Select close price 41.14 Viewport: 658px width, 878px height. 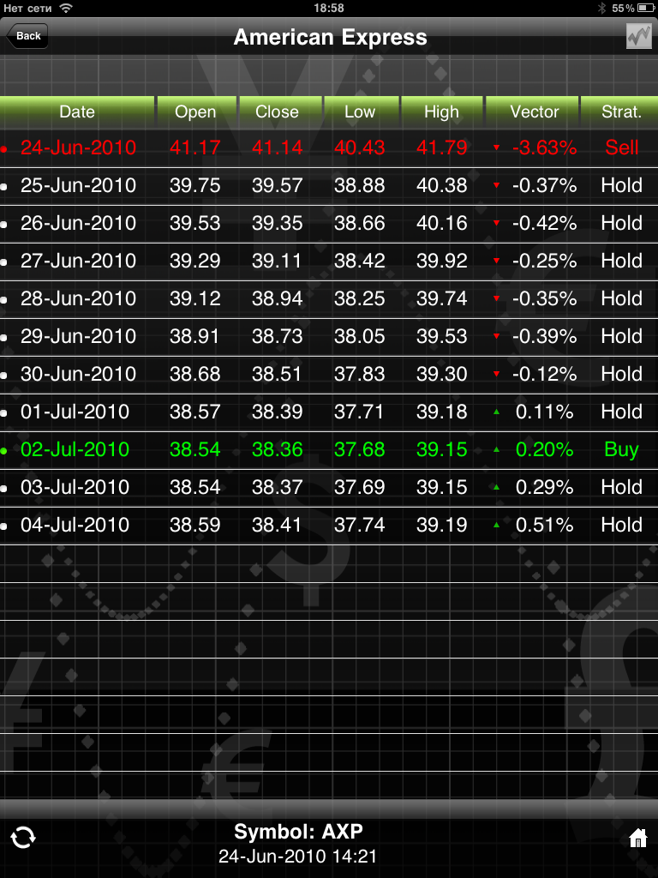tap(277, 147)
